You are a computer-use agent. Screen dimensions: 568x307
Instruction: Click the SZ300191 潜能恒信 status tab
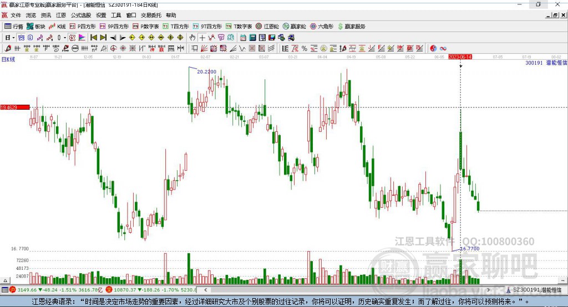coord(534,290)
